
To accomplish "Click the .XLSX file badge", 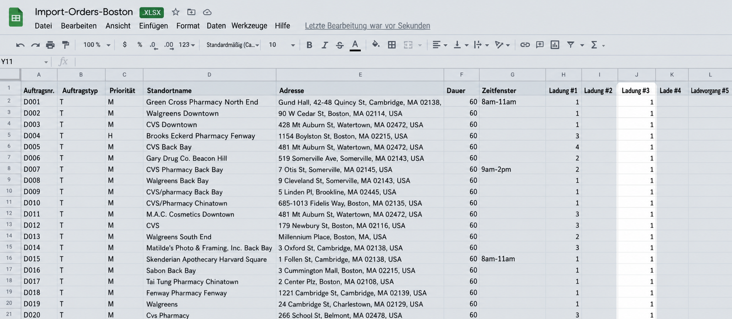I will tap(151, 12).
